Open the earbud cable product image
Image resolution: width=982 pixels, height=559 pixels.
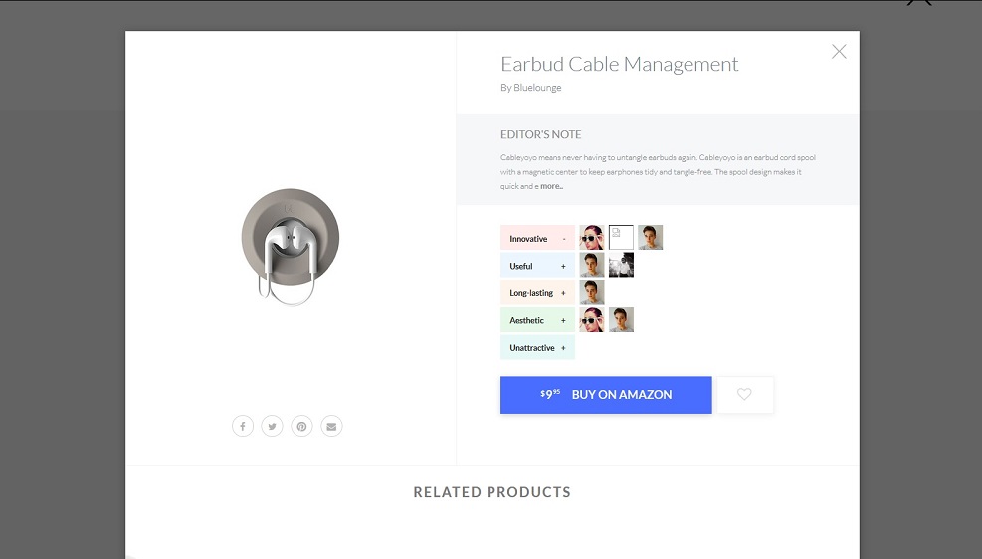[x=290, y=247]
